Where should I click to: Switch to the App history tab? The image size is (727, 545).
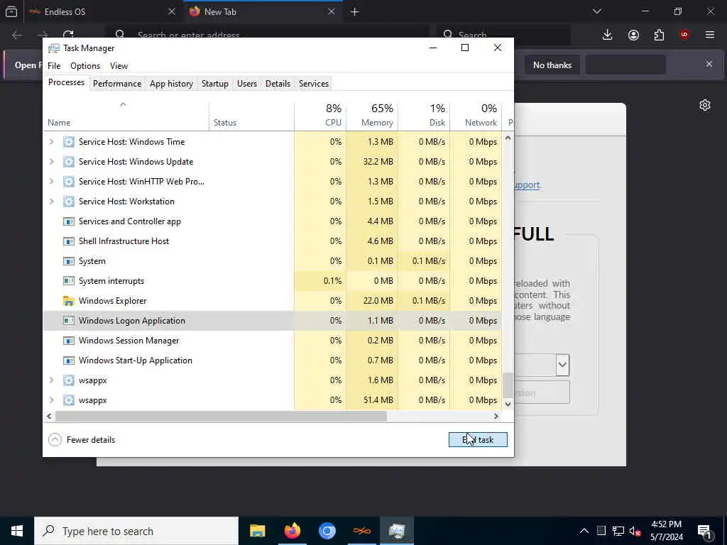[171, 84]
